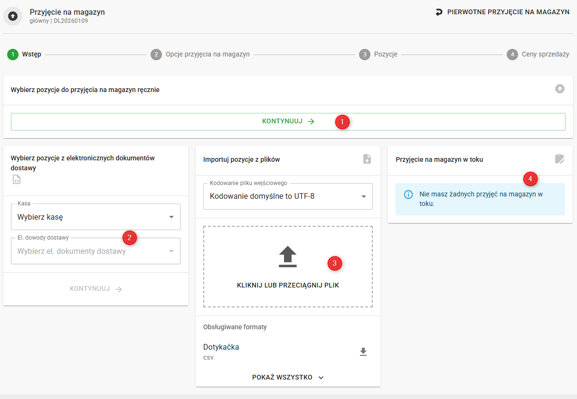Click the round upload icon beside page title
577x399 pixels.
[13, 16]
